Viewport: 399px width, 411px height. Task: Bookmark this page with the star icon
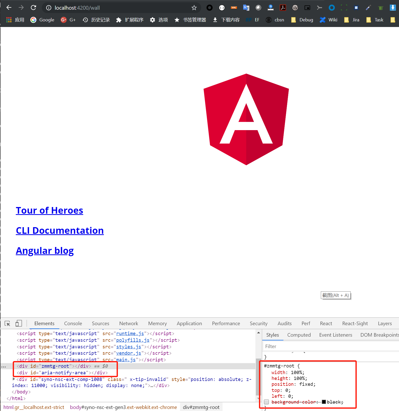pyautogui.click(x=194, y=8)
